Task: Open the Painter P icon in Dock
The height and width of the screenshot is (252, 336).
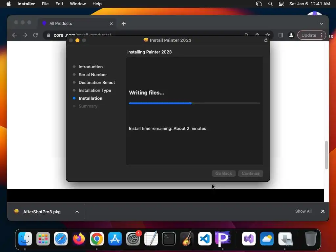Action: 223,239
